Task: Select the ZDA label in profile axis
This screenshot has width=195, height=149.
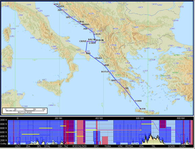Action: click(28, 146)
